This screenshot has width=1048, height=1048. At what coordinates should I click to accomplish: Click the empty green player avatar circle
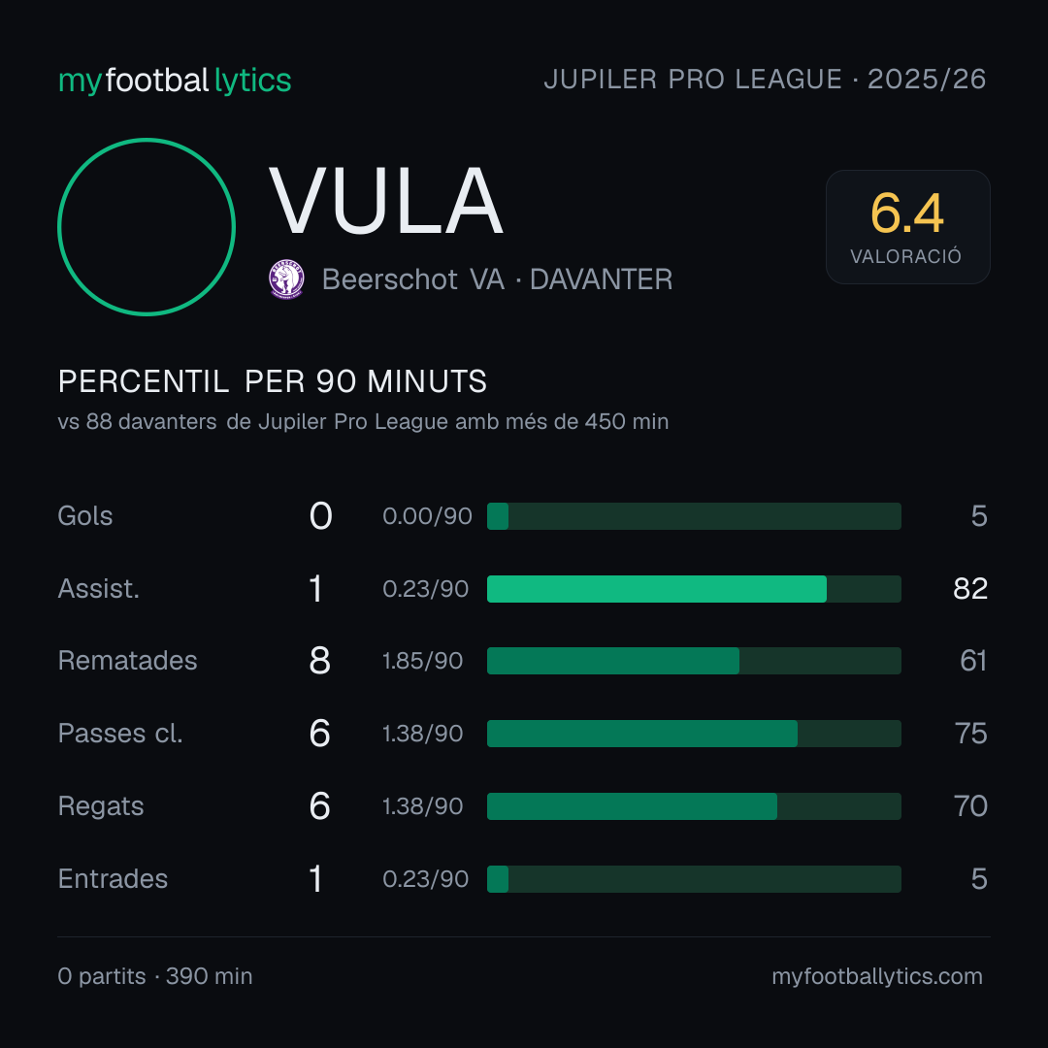[x=147, y=226]
